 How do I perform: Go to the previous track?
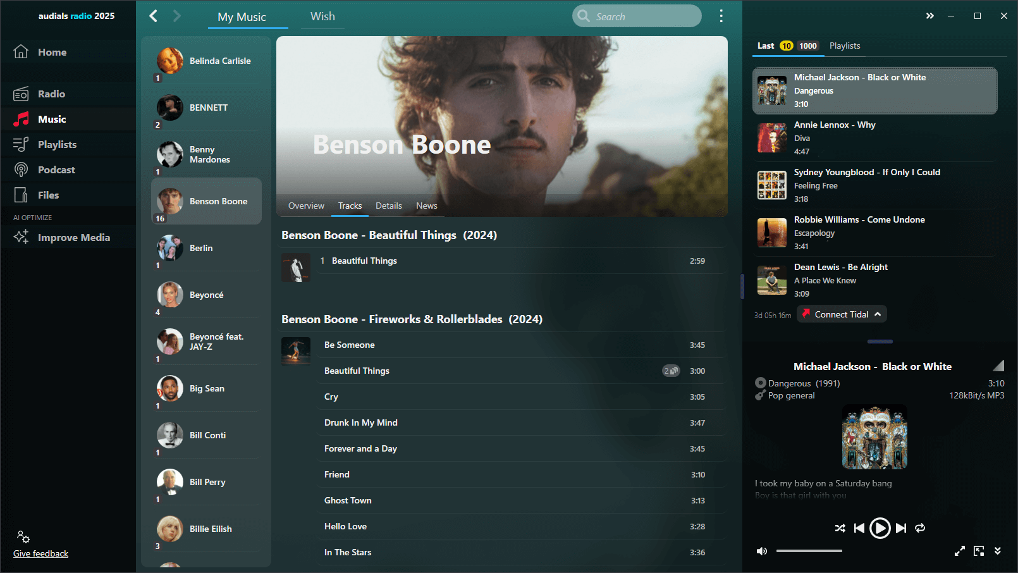pos(859,528)
